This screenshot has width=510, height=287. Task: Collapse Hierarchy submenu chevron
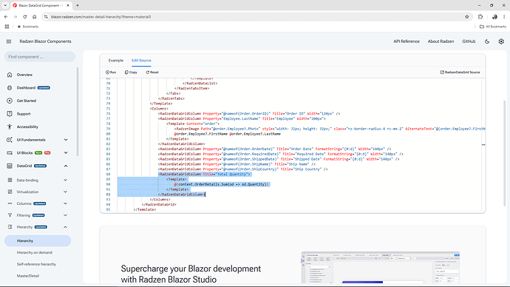pos(65,227)
